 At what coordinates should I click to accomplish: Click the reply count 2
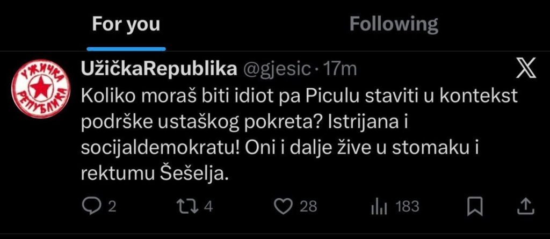pyautogui.click(x=112, y=207)
